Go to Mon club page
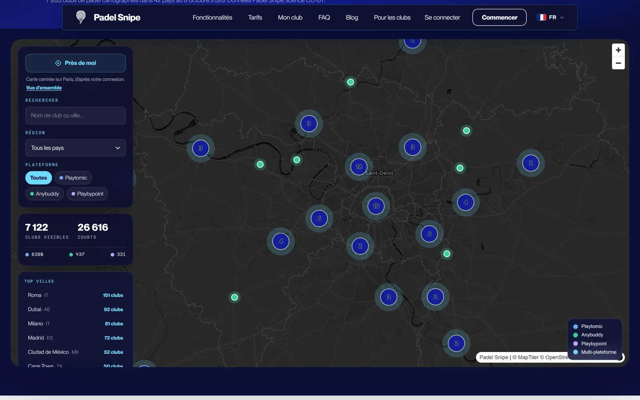 click(290, 18)
